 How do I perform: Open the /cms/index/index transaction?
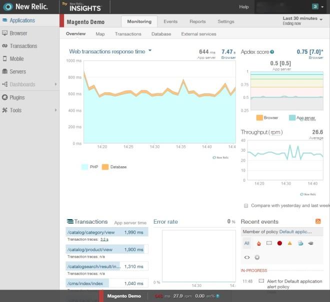107,284
